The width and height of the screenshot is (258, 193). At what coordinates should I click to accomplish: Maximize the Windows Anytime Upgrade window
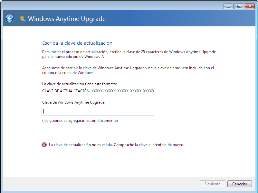[239, 6]
